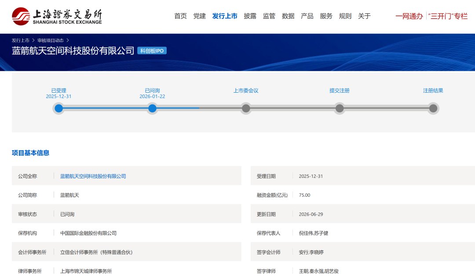Open the 党建 nav item
Viewport: 475px width, 278px height.
(199, 16)
